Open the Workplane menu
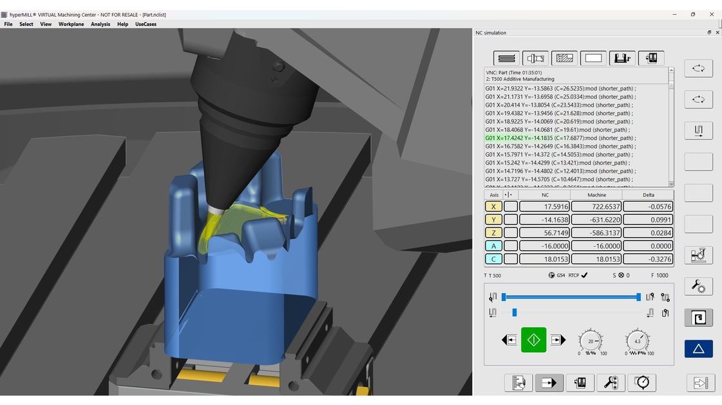Image resolution: width=722 pixels, height=405 pixels. (71, 24)
